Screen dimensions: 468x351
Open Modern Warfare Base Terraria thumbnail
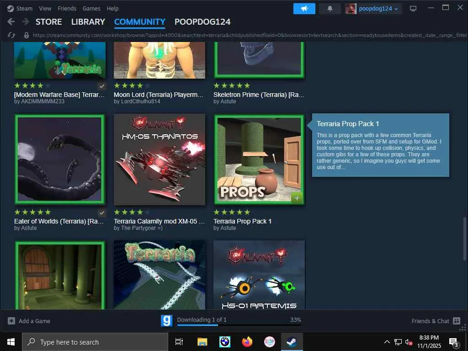(60, 60)
